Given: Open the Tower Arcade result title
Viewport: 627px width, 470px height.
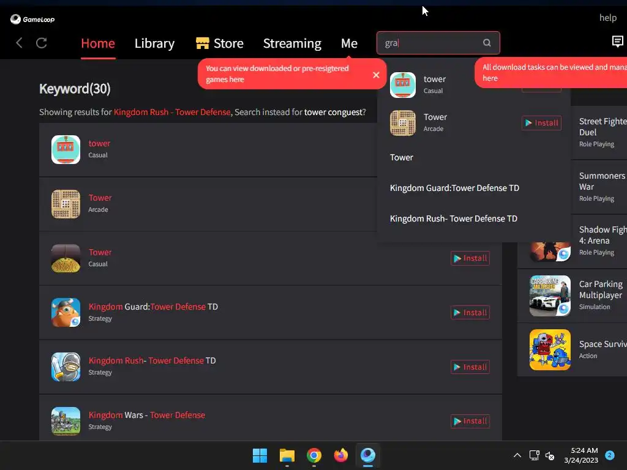Looking at the screenshot, I should point(100,198).
